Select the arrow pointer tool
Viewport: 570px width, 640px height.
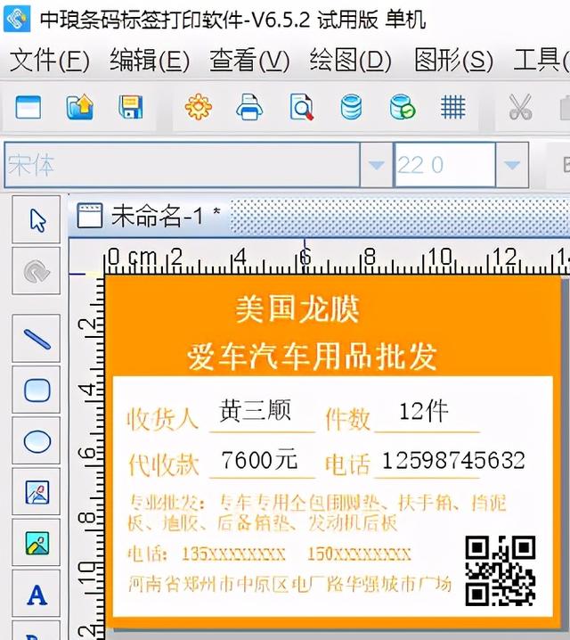tap(37, 220)
